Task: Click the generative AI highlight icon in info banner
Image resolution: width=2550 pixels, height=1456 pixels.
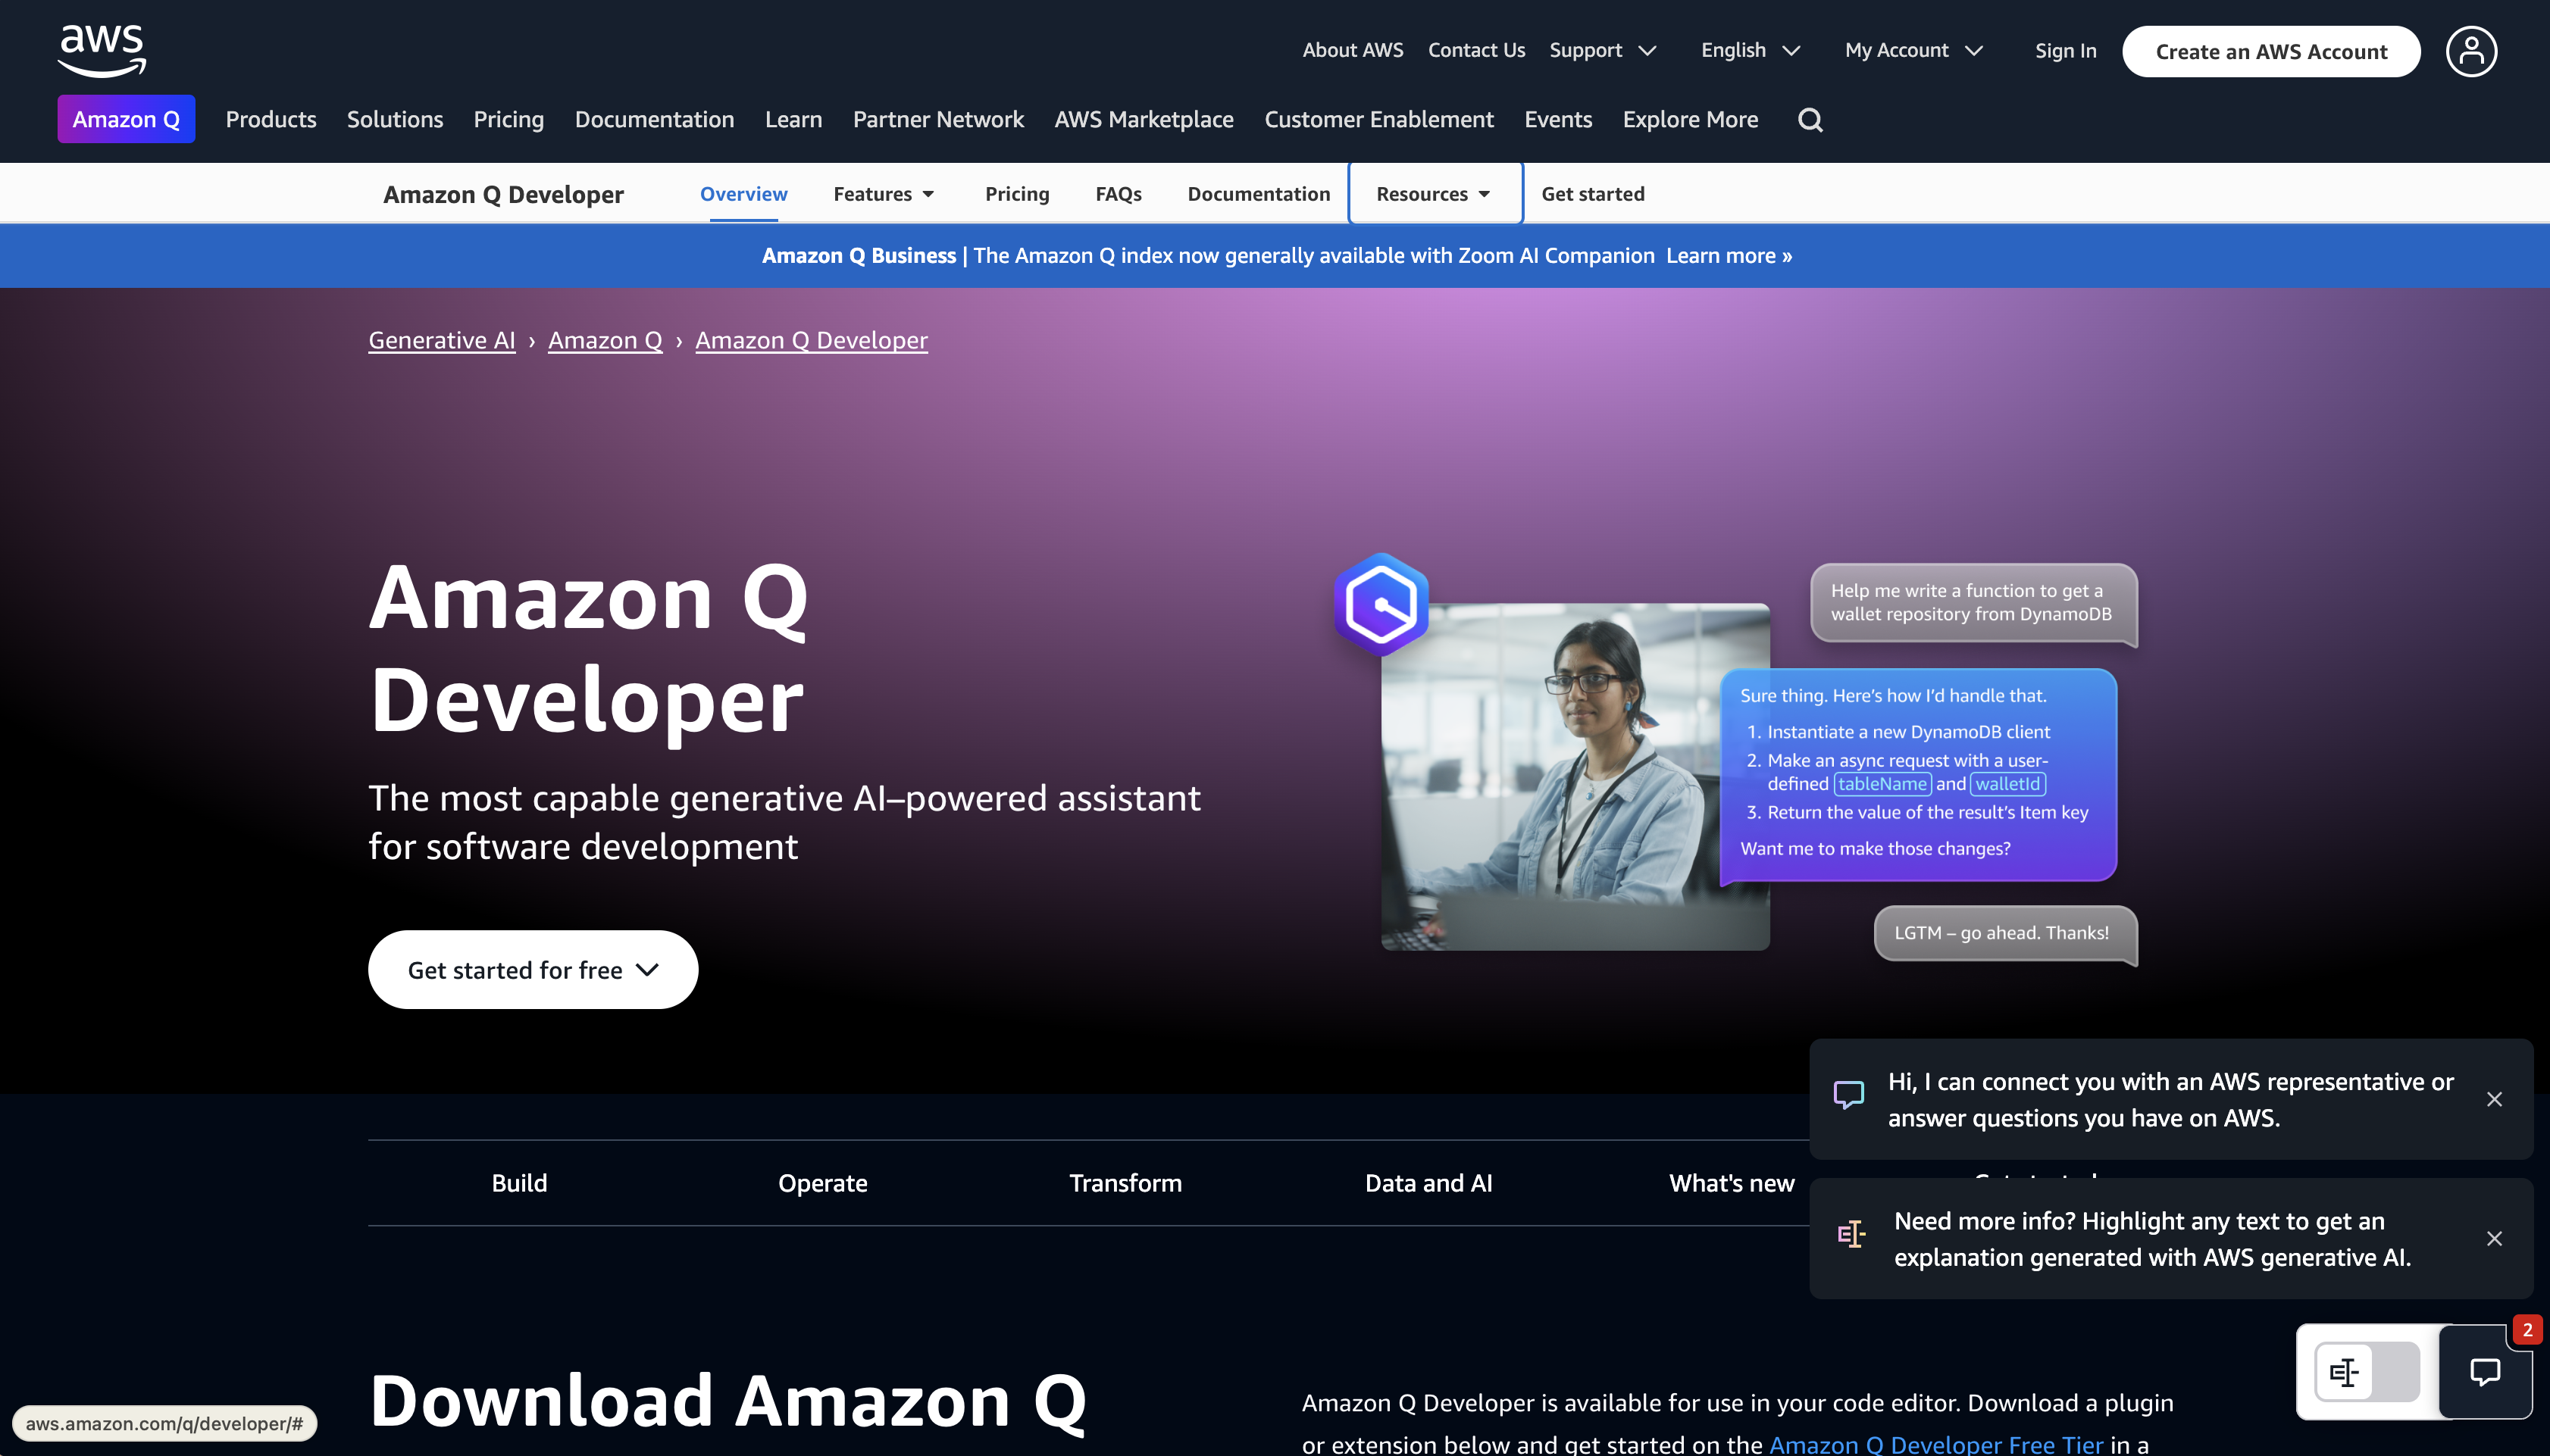Action: click(x=1852, y=1234)
